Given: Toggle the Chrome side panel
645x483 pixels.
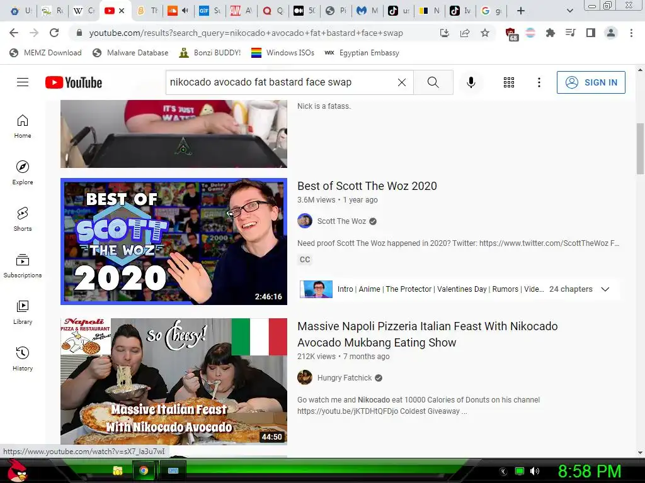Looking at the screenshot, I should [x=591, y=33].
